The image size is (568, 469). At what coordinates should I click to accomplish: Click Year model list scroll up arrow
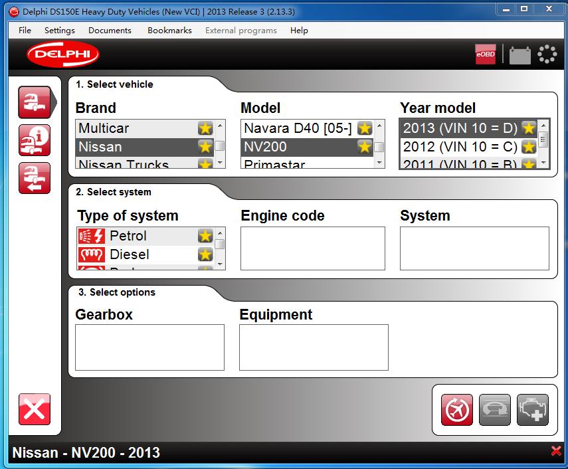pos(543,126)
